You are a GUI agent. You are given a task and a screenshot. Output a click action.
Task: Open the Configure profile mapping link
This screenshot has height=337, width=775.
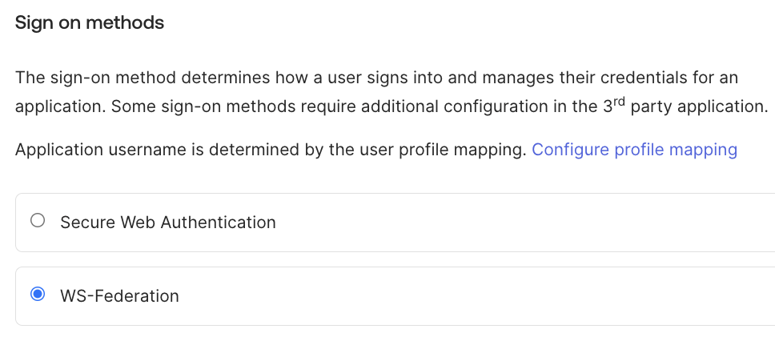coord(634,150)
